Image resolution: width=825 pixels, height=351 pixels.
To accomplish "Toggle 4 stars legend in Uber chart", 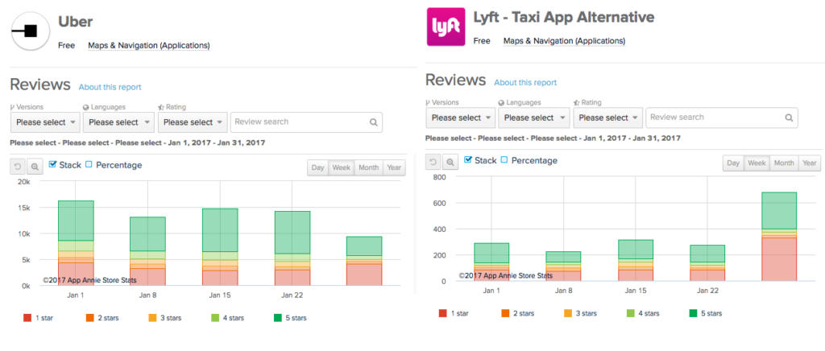I will click(227, 318).
